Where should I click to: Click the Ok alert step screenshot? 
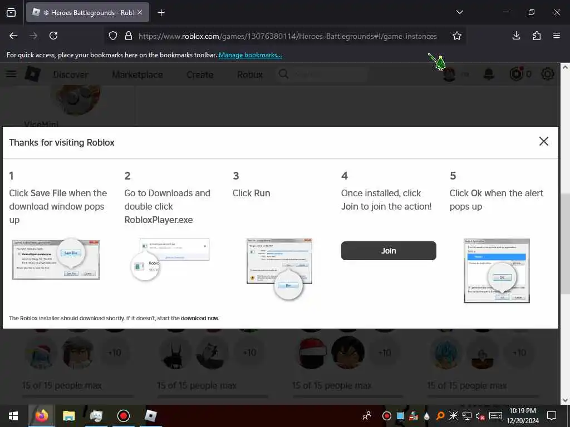tap(497, 271)
